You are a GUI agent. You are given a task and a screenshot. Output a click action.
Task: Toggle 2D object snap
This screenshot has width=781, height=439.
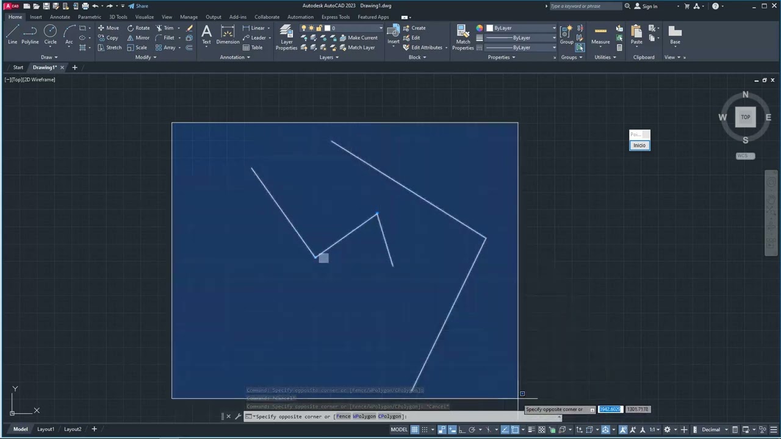(x=515, y=430)
